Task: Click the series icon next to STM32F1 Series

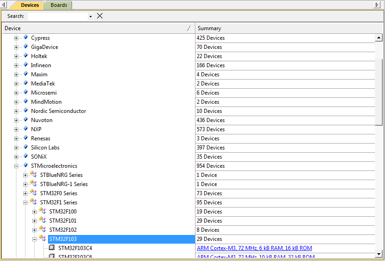Action: [x=33, y=202]
